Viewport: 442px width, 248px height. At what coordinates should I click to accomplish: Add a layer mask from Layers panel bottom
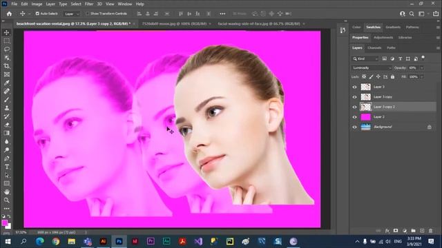(396, 231)
